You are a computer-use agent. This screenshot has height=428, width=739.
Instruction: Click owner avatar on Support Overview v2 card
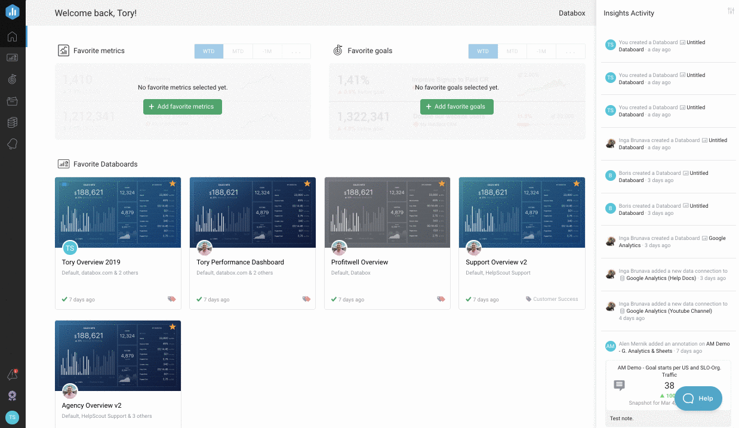(474, 248)
